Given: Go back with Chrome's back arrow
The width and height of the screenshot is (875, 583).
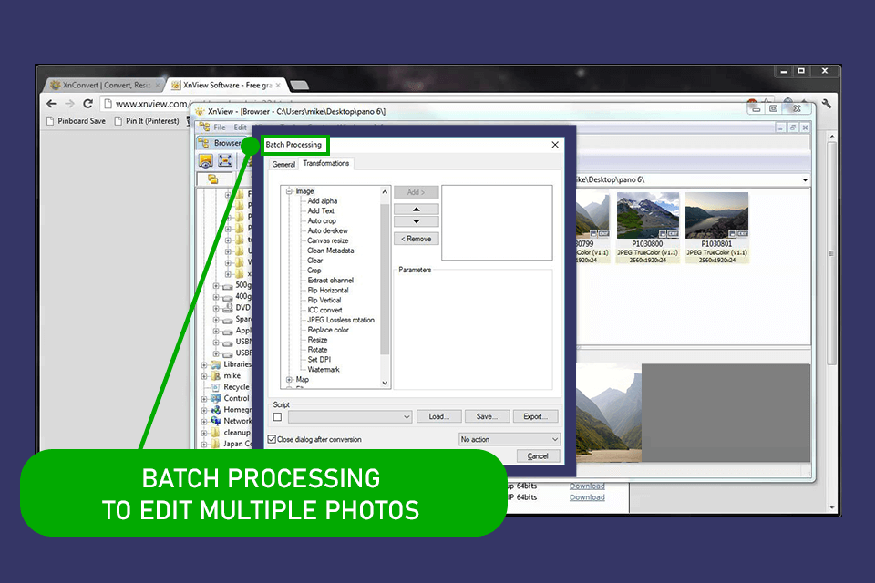Looking at the screenshot, I should click(51, 104).
